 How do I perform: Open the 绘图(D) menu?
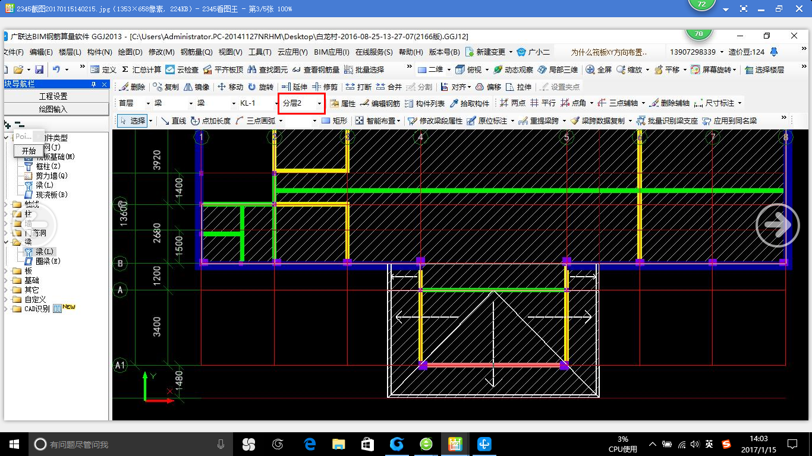click(130, 52)
